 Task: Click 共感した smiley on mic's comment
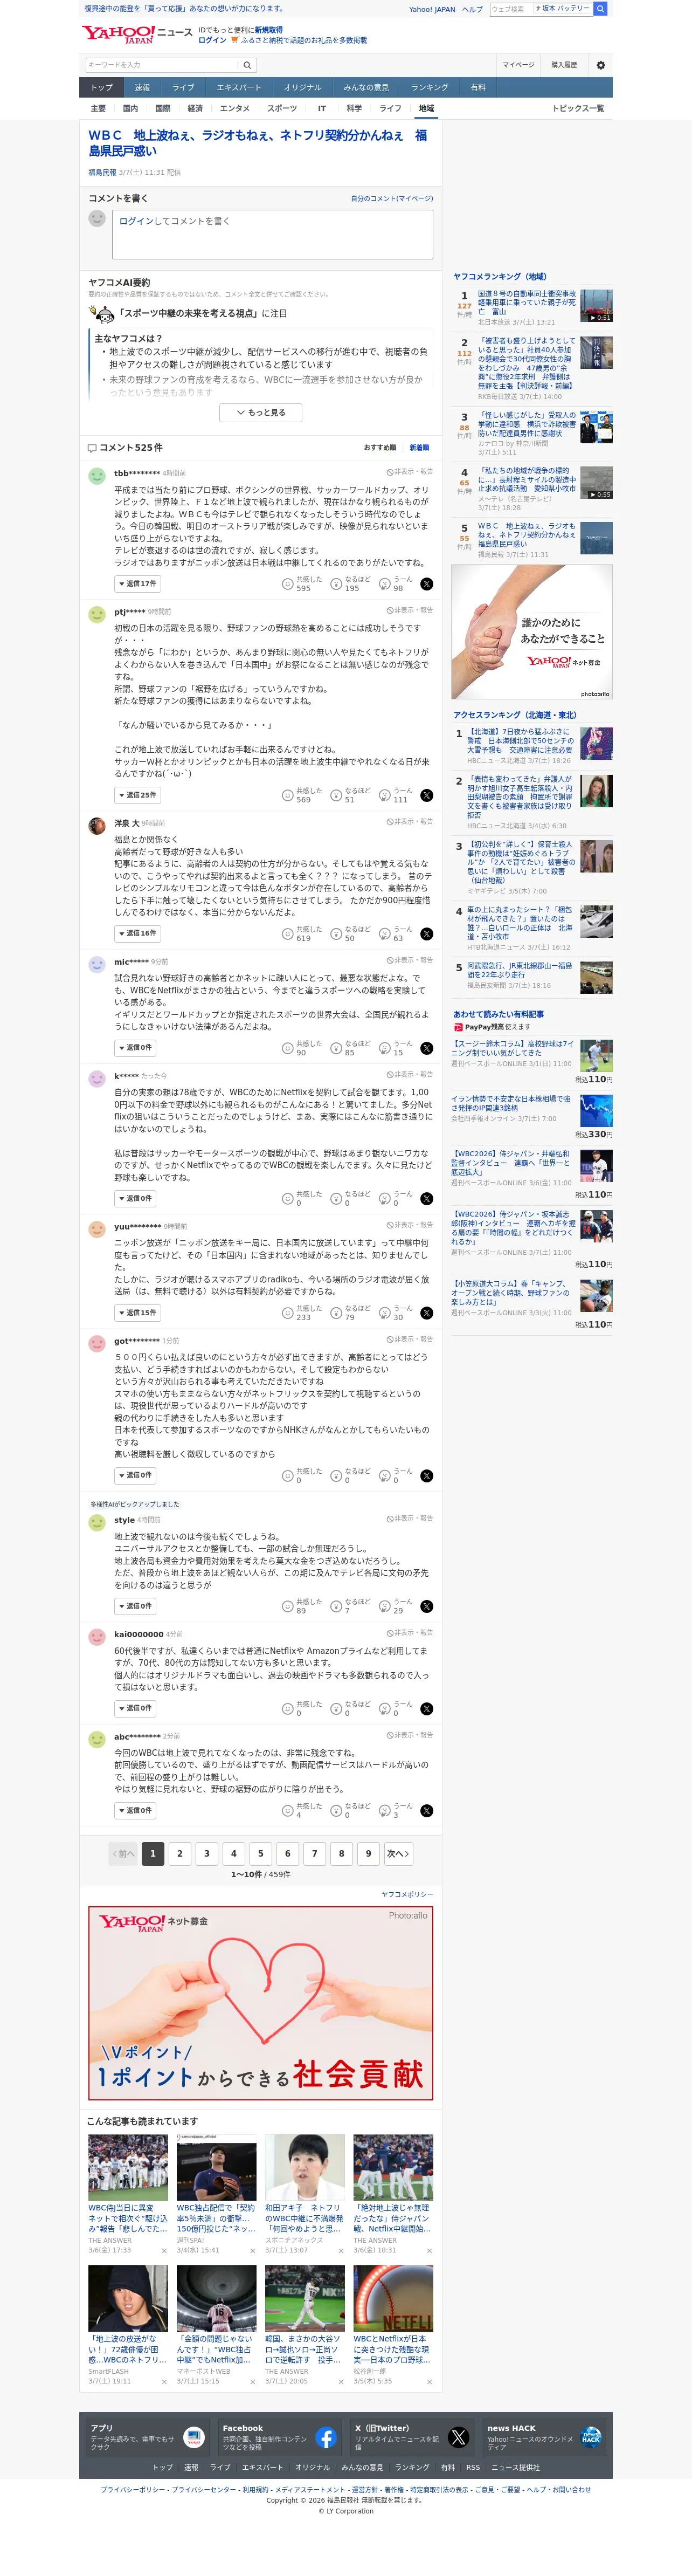287,1048
